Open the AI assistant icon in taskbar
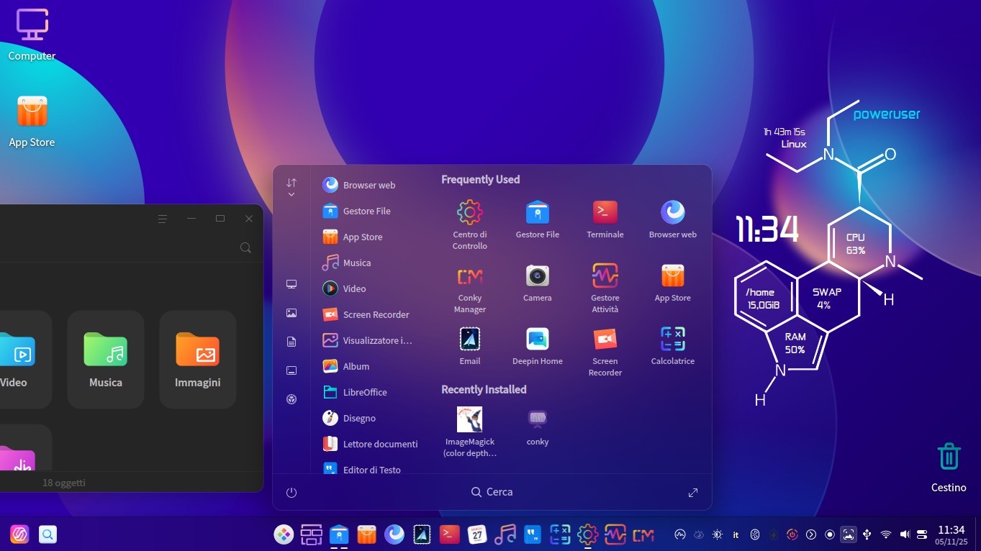 (x=19, y=534)
